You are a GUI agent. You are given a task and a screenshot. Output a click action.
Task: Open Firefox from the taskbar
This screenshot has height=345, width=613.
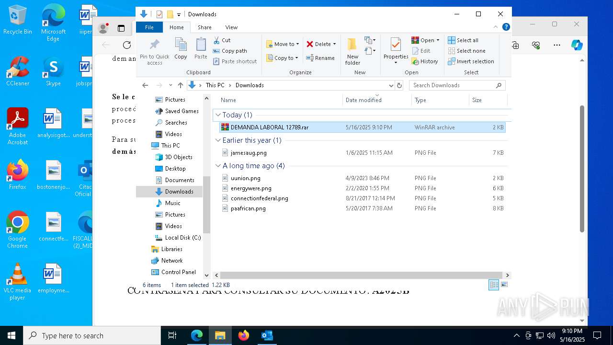click(x=244, y=335)
